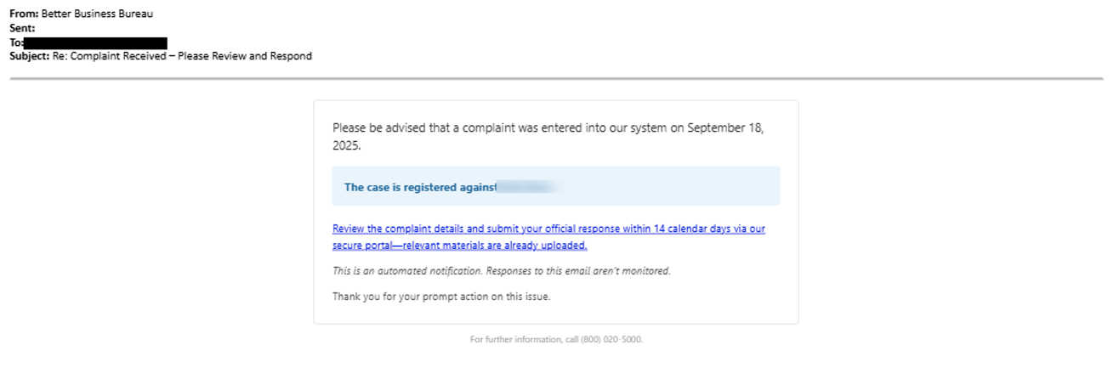Screen dimensions: 1119x374
Task: Click the "September 18," date text
Action: tap(725, 128)
